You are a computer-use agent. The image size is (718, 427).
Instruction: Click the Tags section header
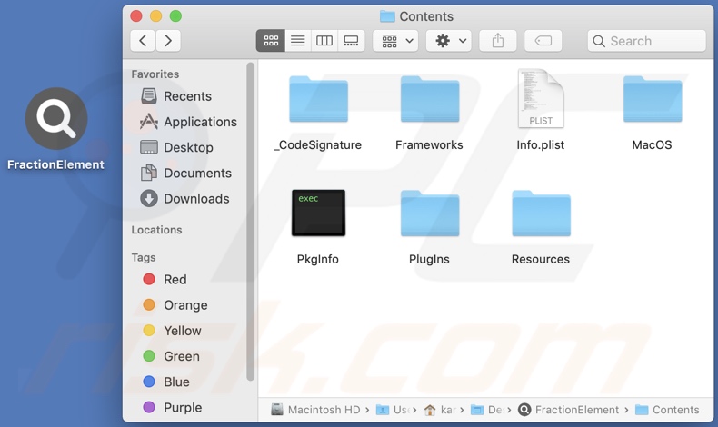144,258
